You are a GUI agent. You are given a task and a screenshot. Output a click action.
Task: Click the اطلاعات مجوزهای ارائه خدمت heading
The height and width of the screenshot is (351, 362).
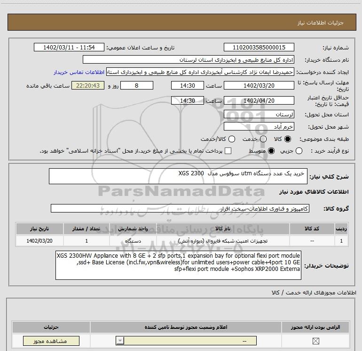click(314, 293)
